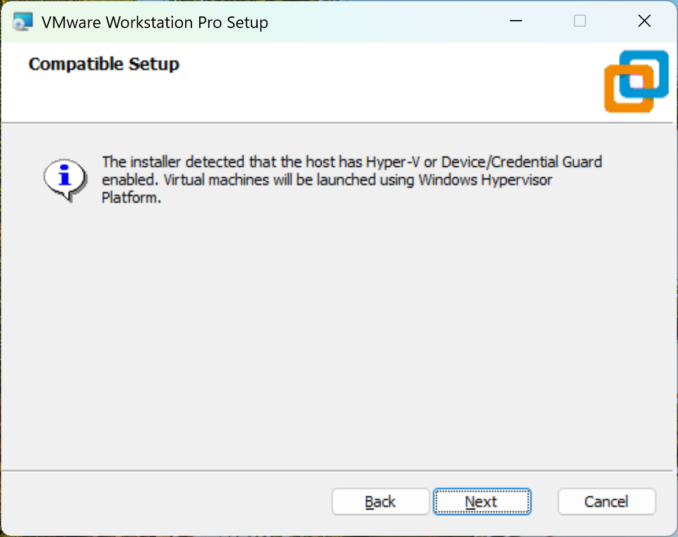678x537 pixels.
Task: Go Back to the previous setup step
Action: click(x=380, y=501)
